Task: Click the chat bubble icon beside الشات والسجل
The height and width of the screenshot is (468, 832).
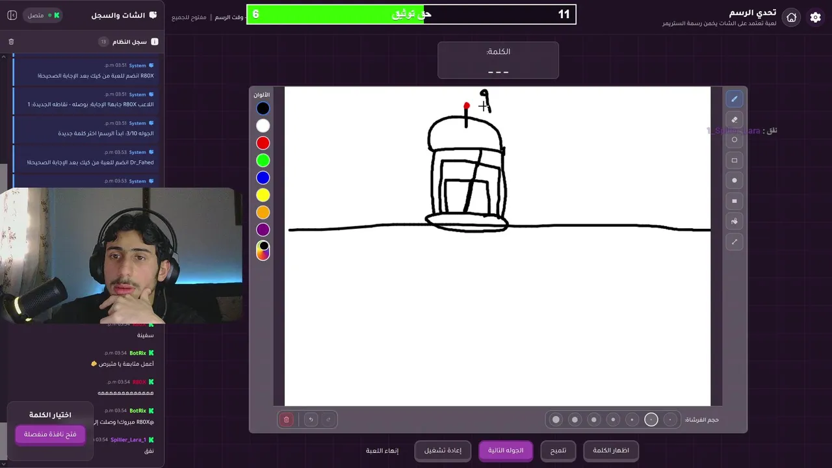Action: (x=153, y=15)
